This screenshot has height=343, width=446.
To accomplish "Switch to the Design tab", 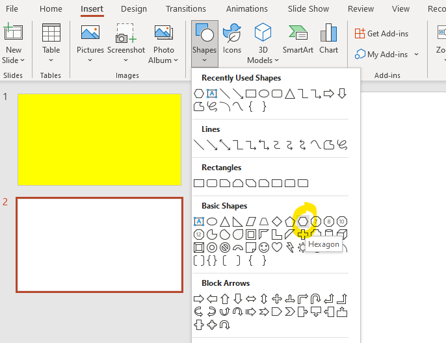I will (x=133, y=9).
